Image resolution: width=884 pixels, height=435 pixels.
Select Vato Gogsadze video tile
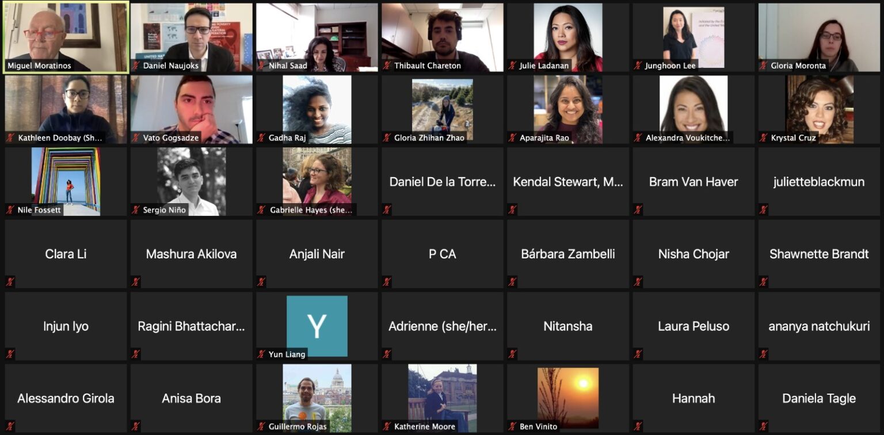click(192, 109)
